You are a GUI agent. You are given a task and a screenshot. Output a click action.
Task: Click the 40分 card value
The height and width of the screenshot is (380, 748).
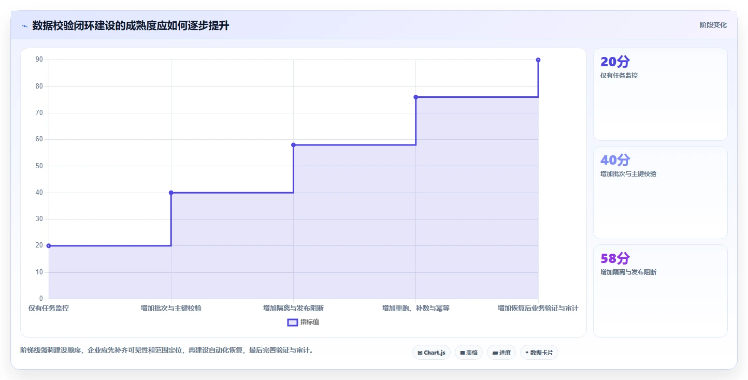[615, 160]
